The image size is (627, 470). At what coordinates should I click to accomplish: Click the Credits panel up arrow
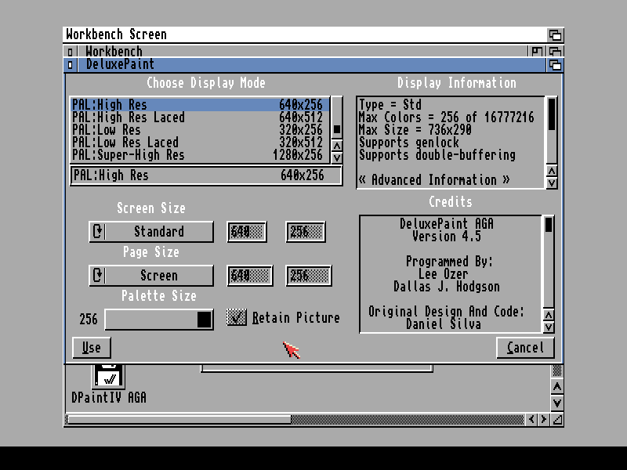pos(548,315)
